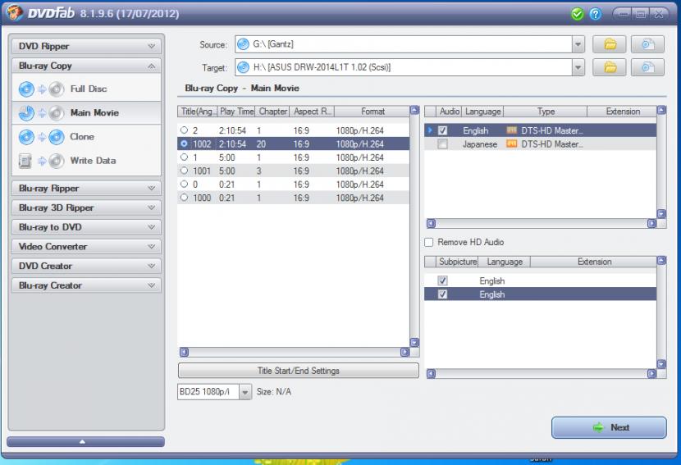Sort titles by Chapter column
This screenshot has width=681, height=465.
(x=272, y=112)
